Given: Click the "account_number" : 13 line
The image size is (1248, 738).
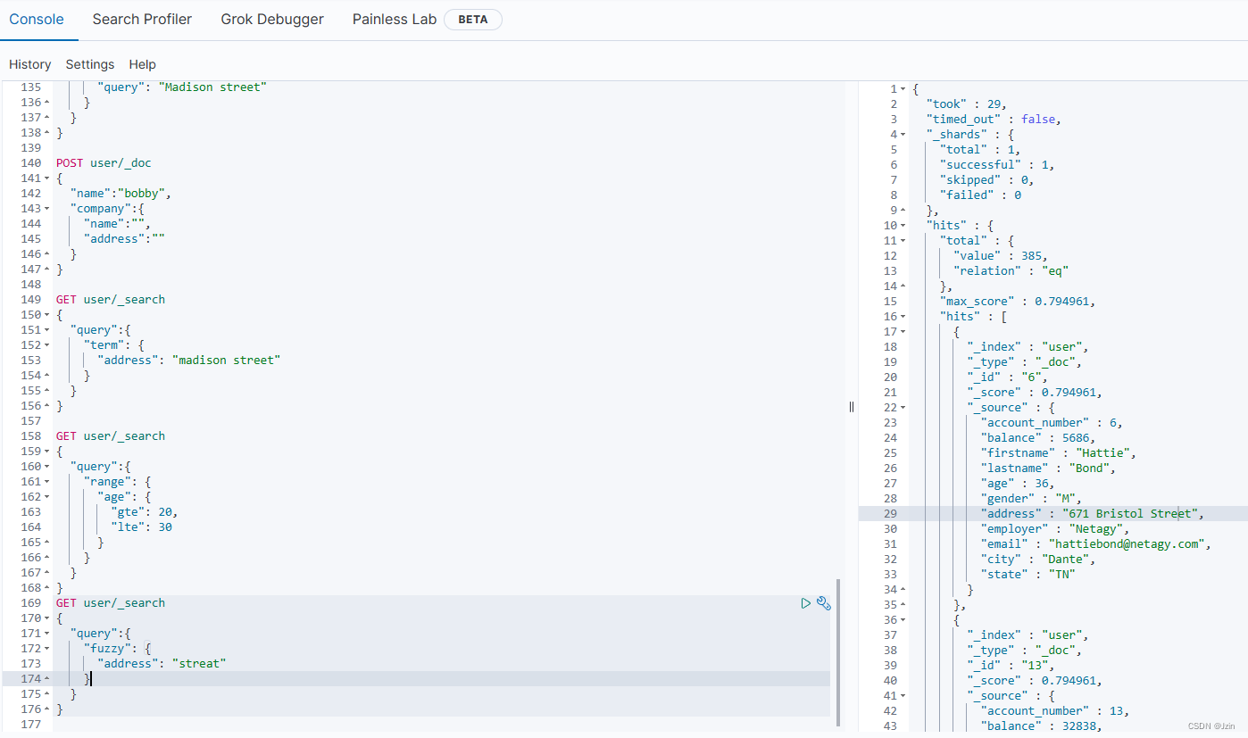Looking at the screenshot, I should point(1055,711).
